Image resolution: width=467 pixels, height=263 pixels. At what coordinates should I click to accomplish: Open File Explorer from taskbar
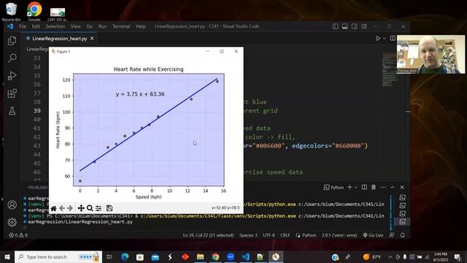[x=200, y=256]
